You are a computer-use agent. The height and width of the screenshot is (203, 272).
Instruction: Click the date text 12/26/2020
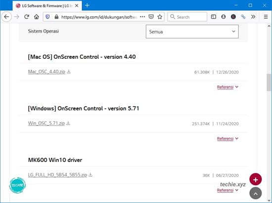227,72
